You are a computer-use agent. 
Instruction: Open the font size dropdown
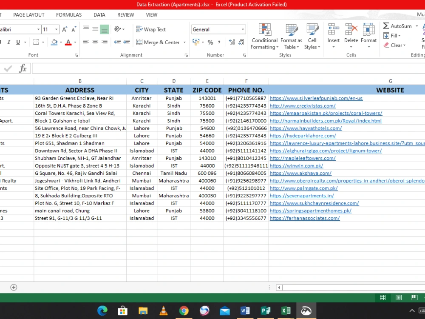pos(56,29)
